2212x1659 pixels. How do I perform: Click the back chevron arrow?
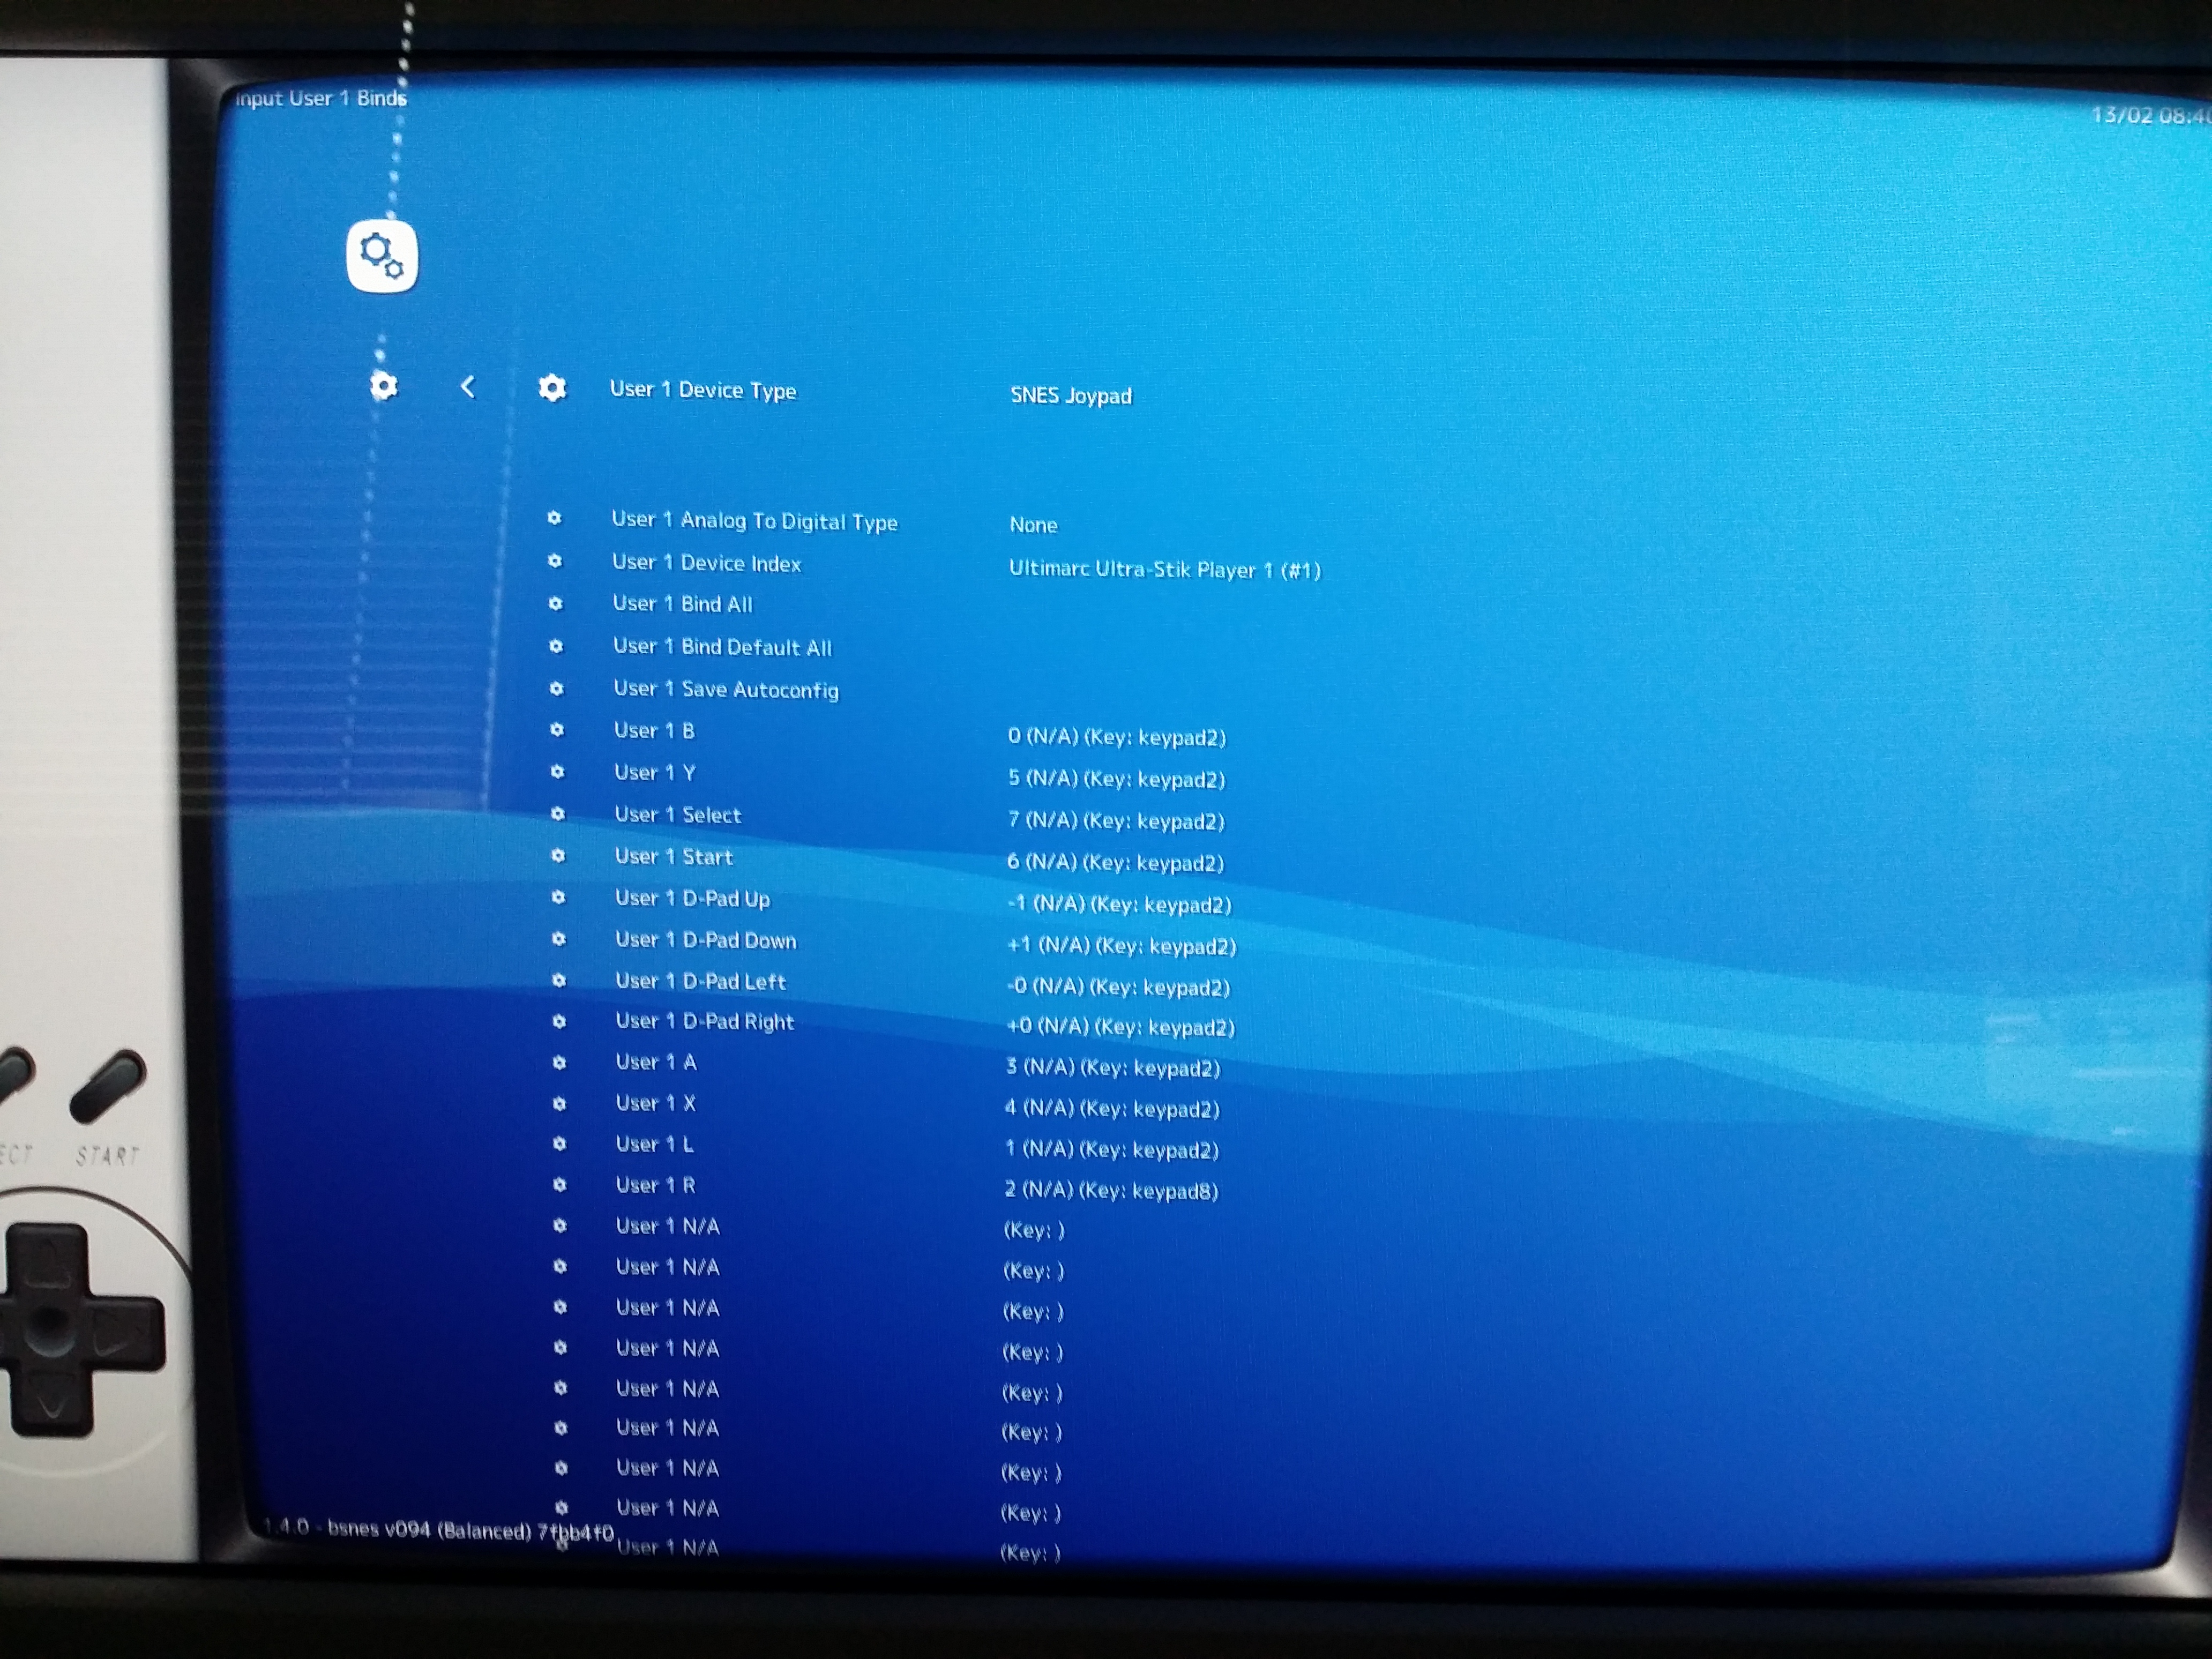pos(467,387)
